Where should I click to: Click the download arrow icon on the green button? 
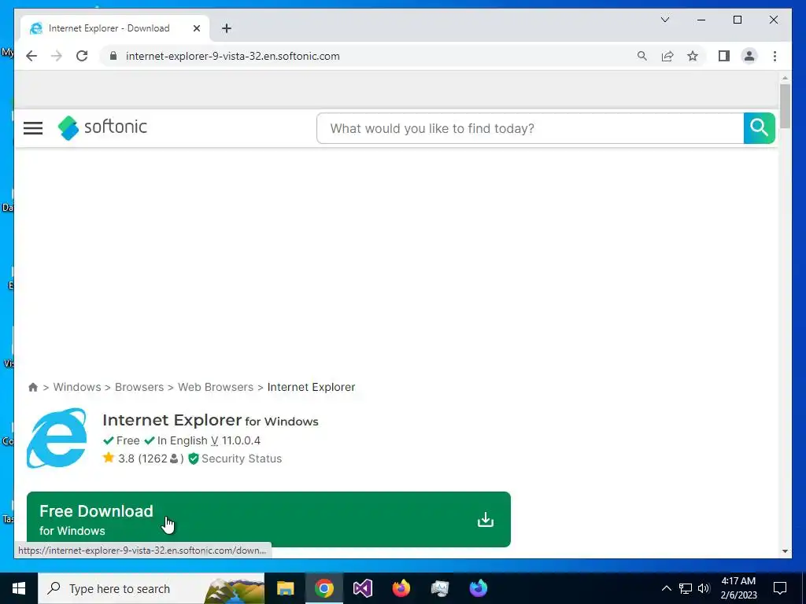[485, 520]
